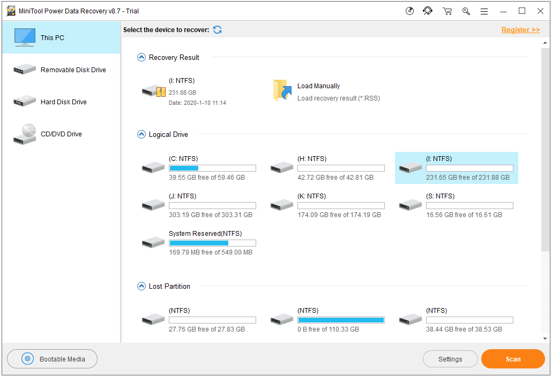The width and height of the screenshot is (552, 377).
Task: Collapse the Lost Partition section
Action: click(141, 286)
